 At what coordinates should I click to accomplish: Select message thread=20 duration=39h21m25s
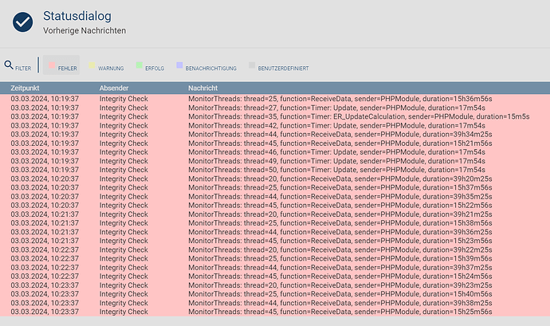[275, 214]
